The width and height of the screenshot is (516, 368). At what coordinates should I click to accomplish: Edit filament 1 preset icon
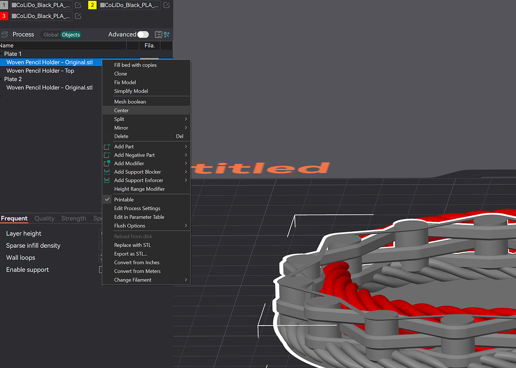click(78, 5)
